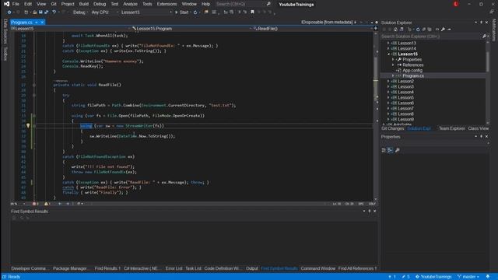Click the Collapse All icon in Solution Explorer
498x280 pixels.
[x=423, y=30]
